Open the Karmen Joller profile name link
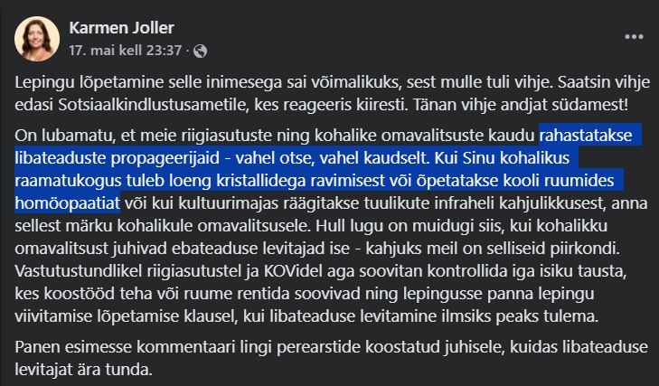The height and width of the screenshot is (386, 659). (121, 28)
